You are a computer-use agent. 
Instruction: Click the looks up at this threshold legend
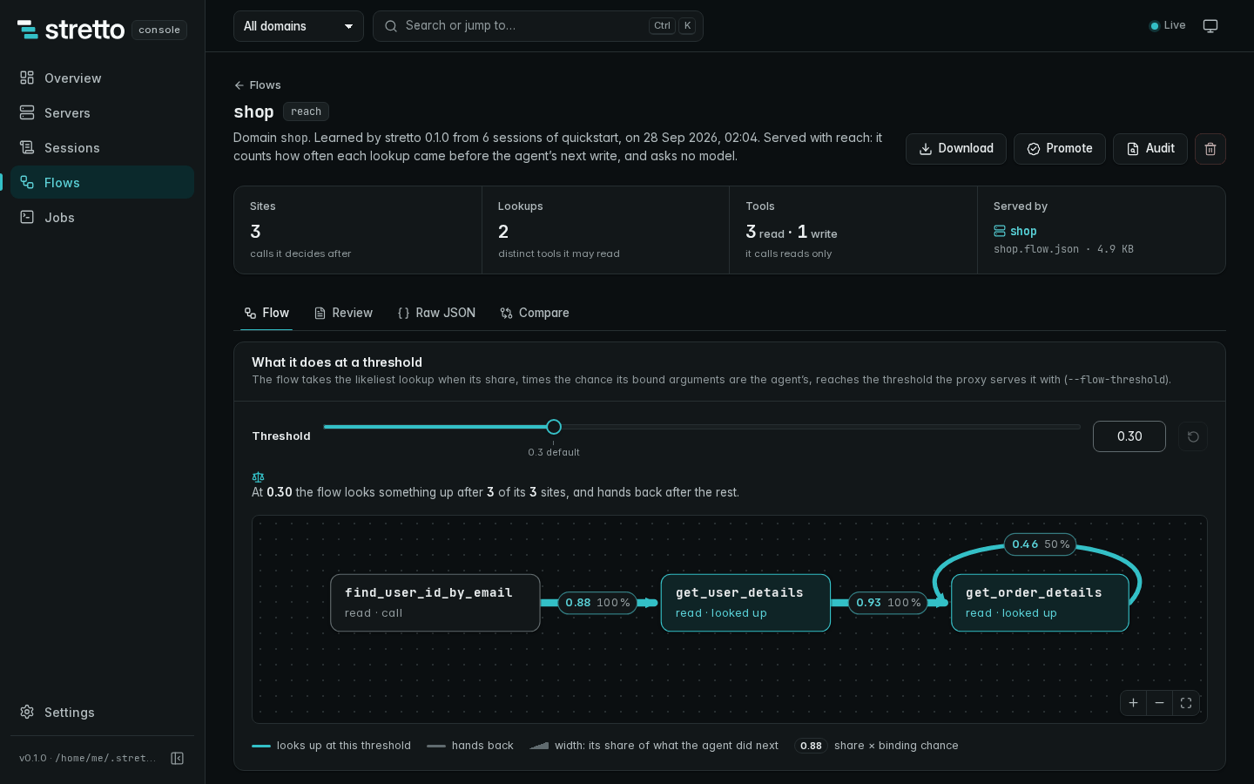click(x=331, y=746)
